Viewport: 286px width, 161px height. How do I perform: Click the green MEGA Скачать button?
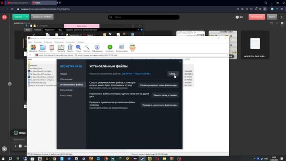point(18,17)
